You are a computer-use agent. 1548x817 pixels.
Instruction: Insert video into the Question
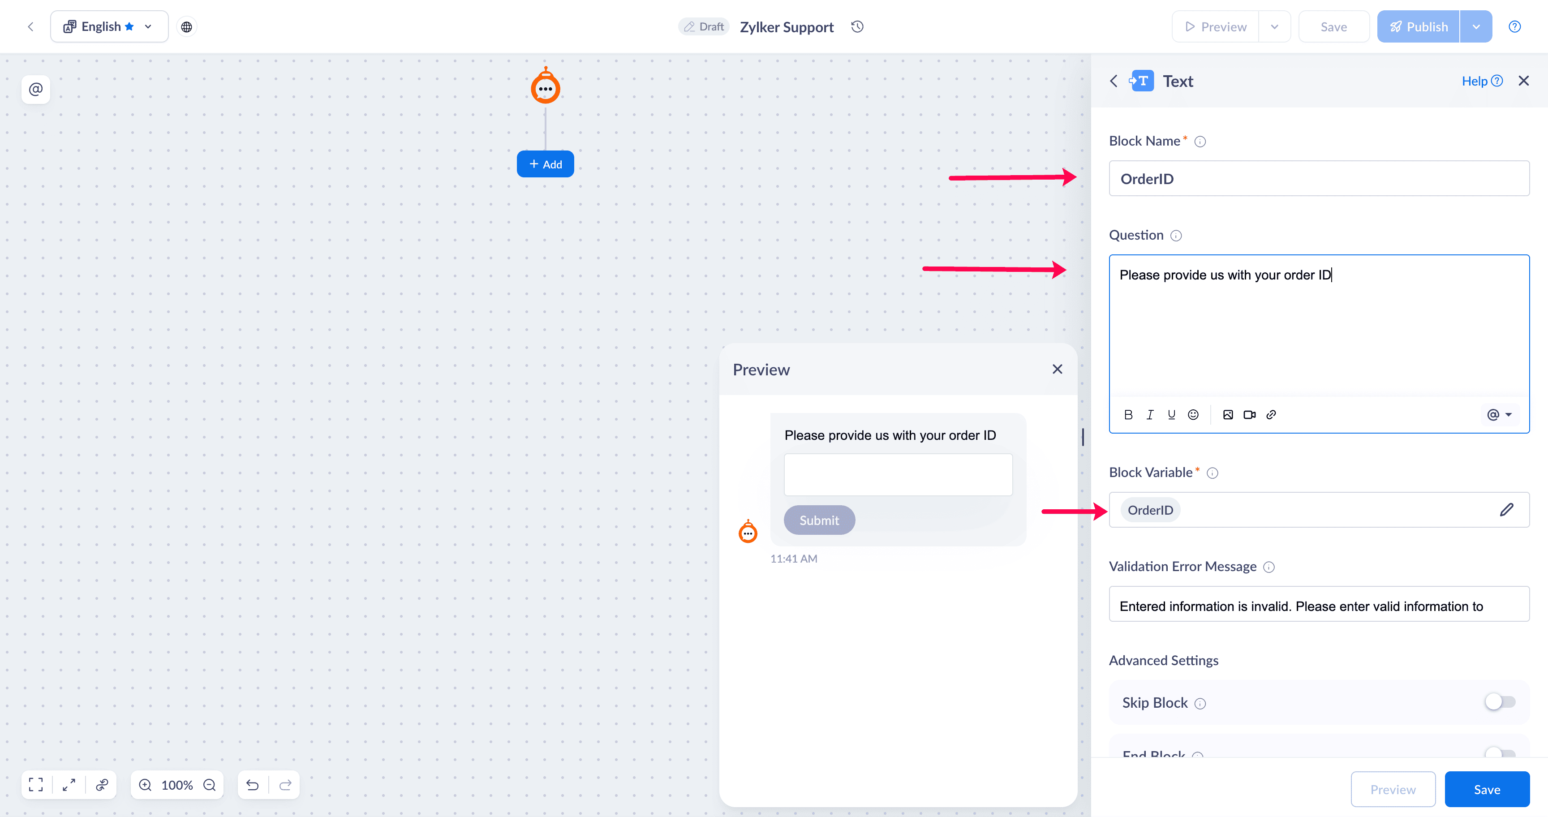coord(1249,414)
